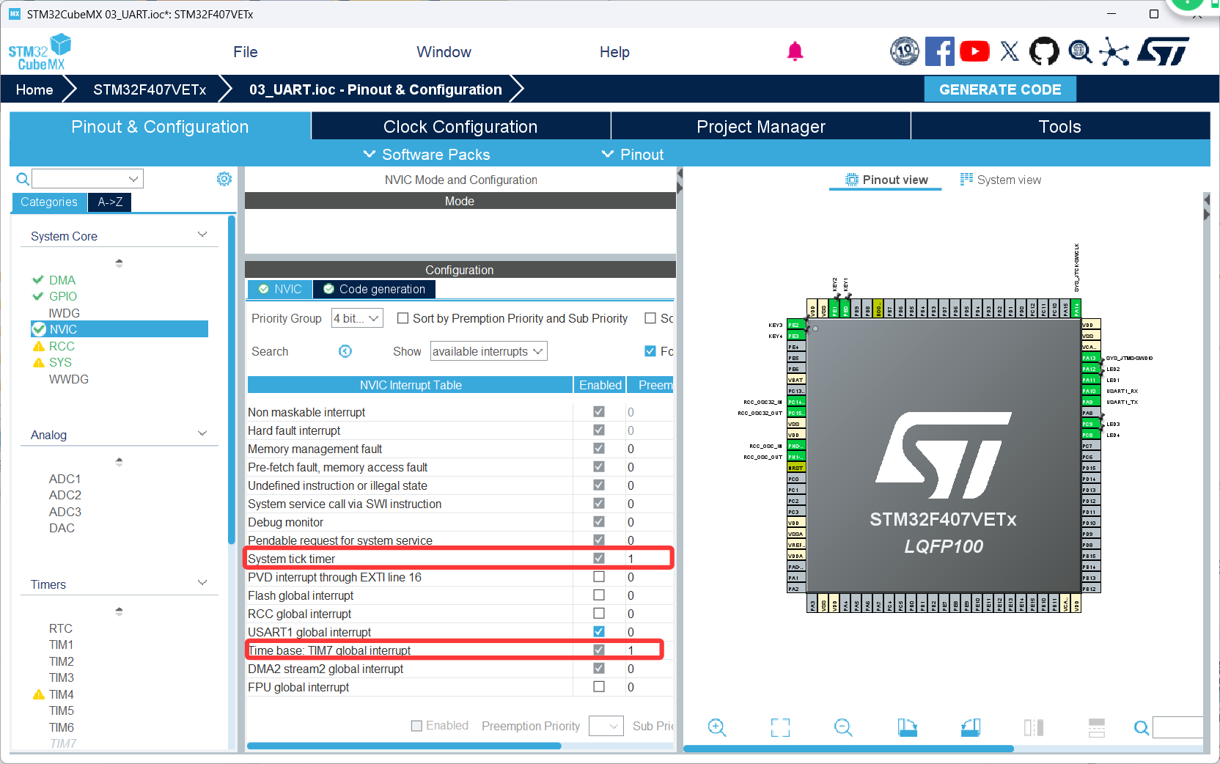Open the Facebook icon link

(x=940, y=51)
